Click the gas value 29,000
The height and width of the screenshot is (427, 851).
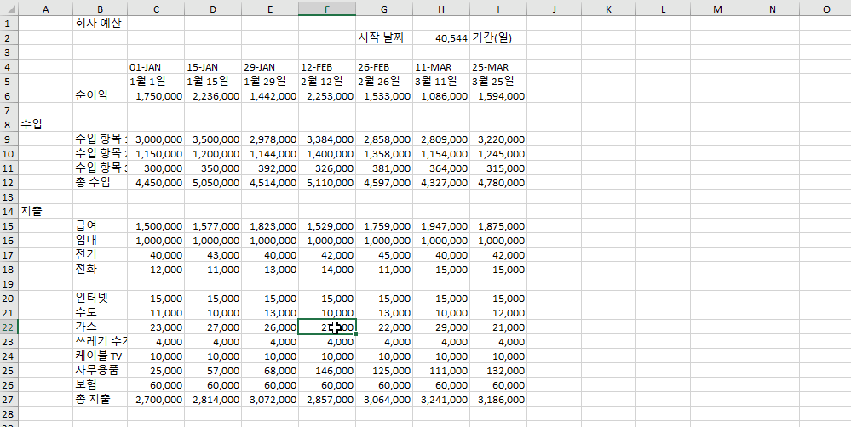[x=441, y=327]
